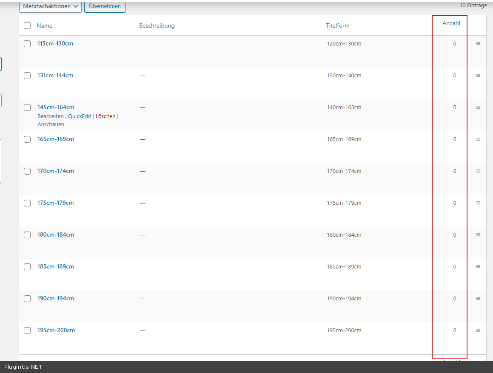Sort table by Anzahl column header
Viewport: 493px width, 373px height.
pyautogui.click(x=451, y=23)
